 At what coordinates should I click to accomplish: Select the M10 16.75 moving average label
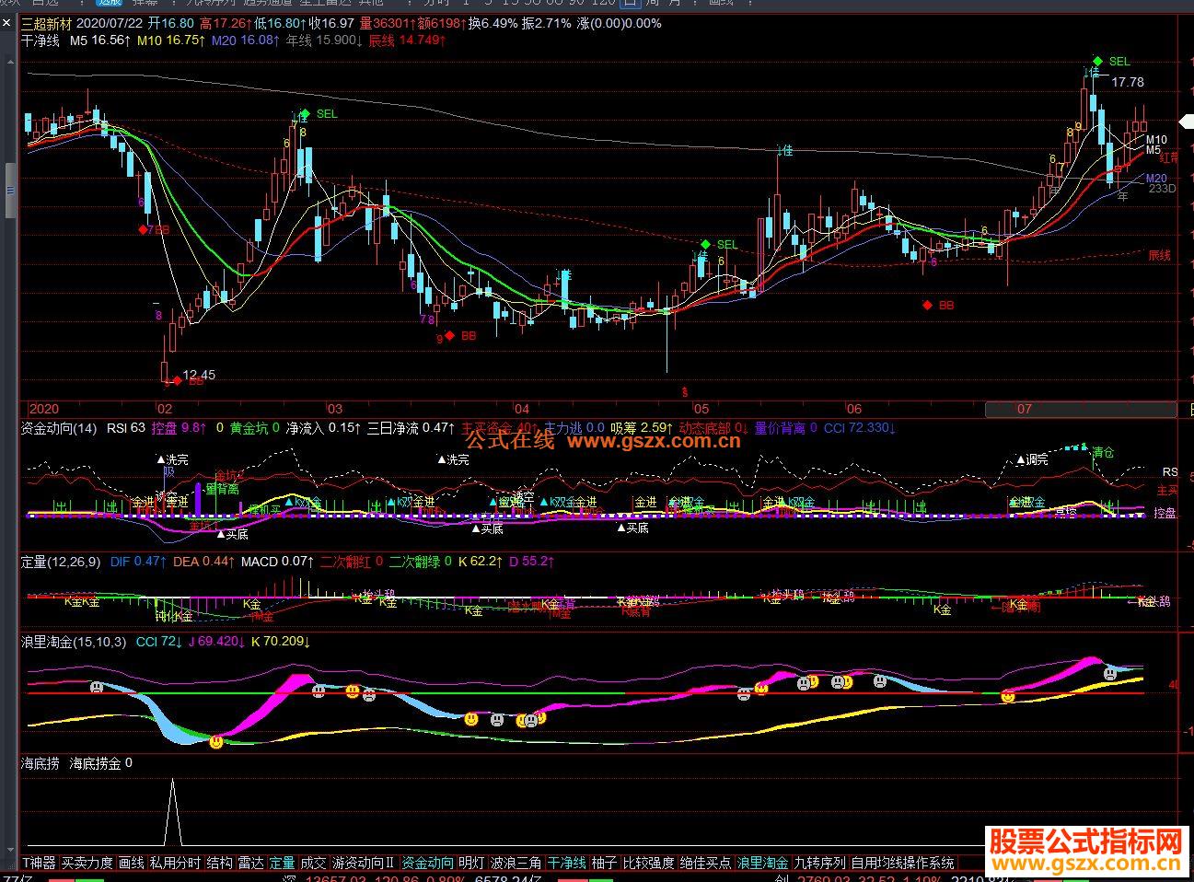click(x=171, y=41)
